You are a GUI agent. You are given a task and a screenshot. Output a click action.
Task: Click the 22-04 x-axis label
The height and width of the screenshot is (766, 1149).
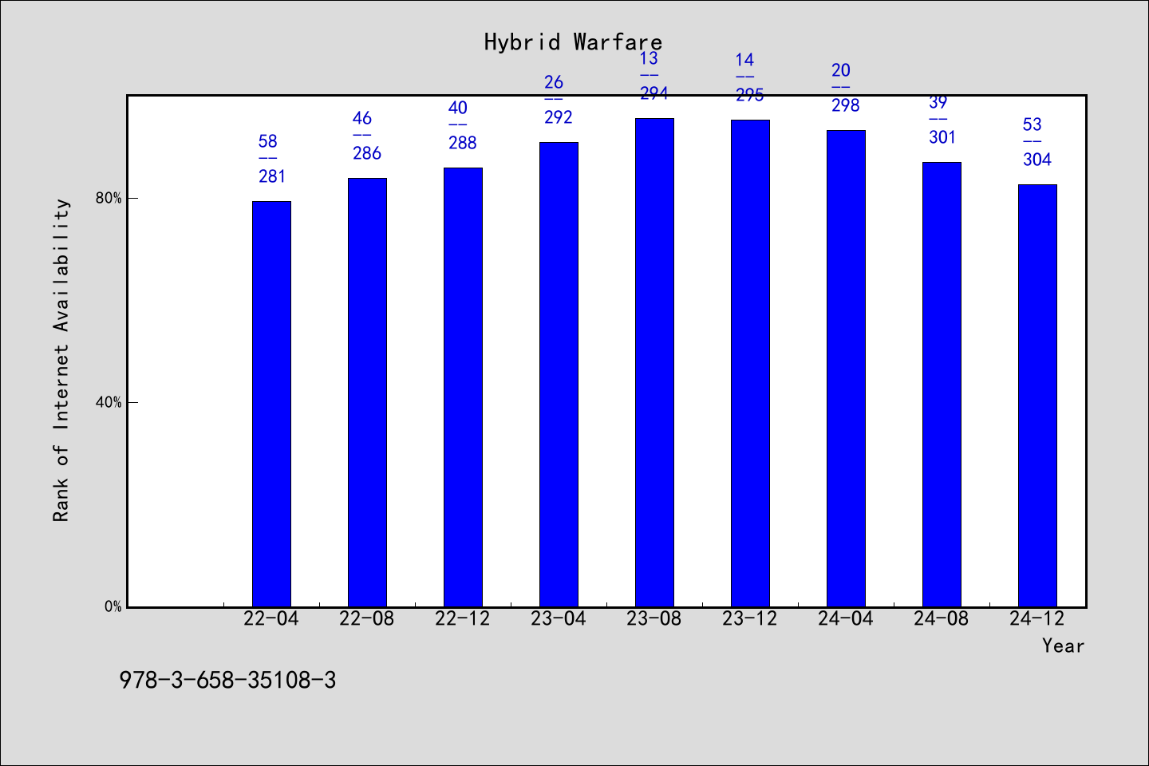pyautogui.click(x=271, y=618)
